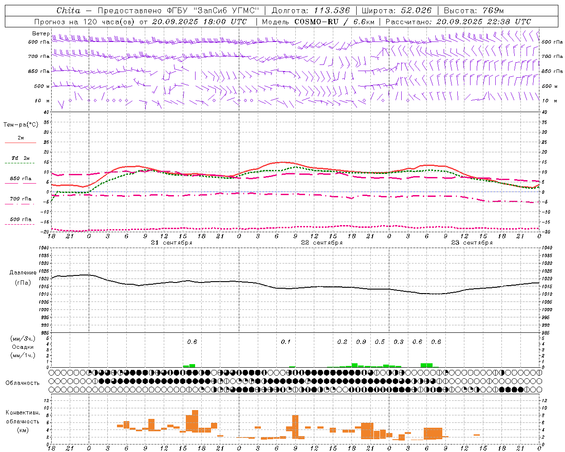The width and height of the screenshot is (565, 452).
Task: Click the "23 сентября" date label
Action: (x=472, y=243)
